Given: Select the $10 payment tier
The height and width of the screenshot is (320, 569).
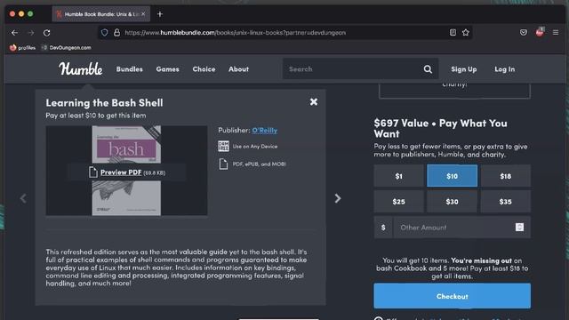Looking at the screenshot, I should pos(453,176).
